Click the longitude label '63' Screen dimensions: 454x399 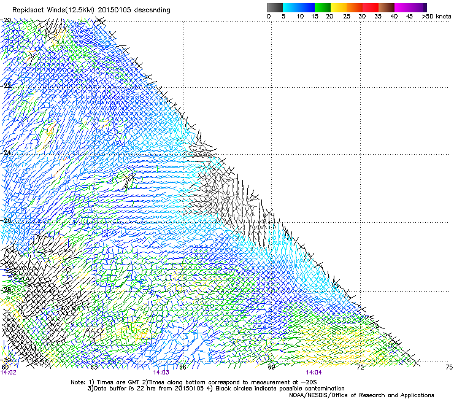94,367
